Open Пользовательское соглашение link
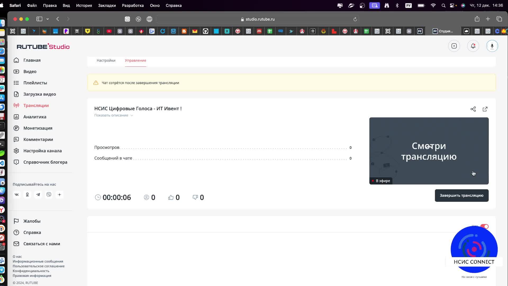Viewport: 508px width, 286px height. (39, 266)
